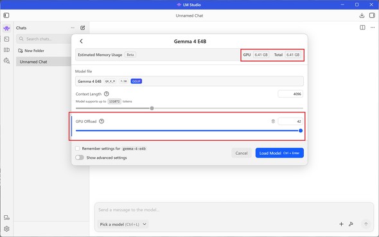Click the split view icon

tap(362, 28)
